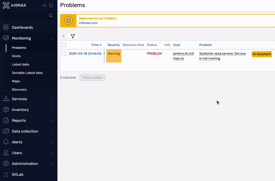
Task: Click the initMAX logo
Action: (x=14, y=5)
